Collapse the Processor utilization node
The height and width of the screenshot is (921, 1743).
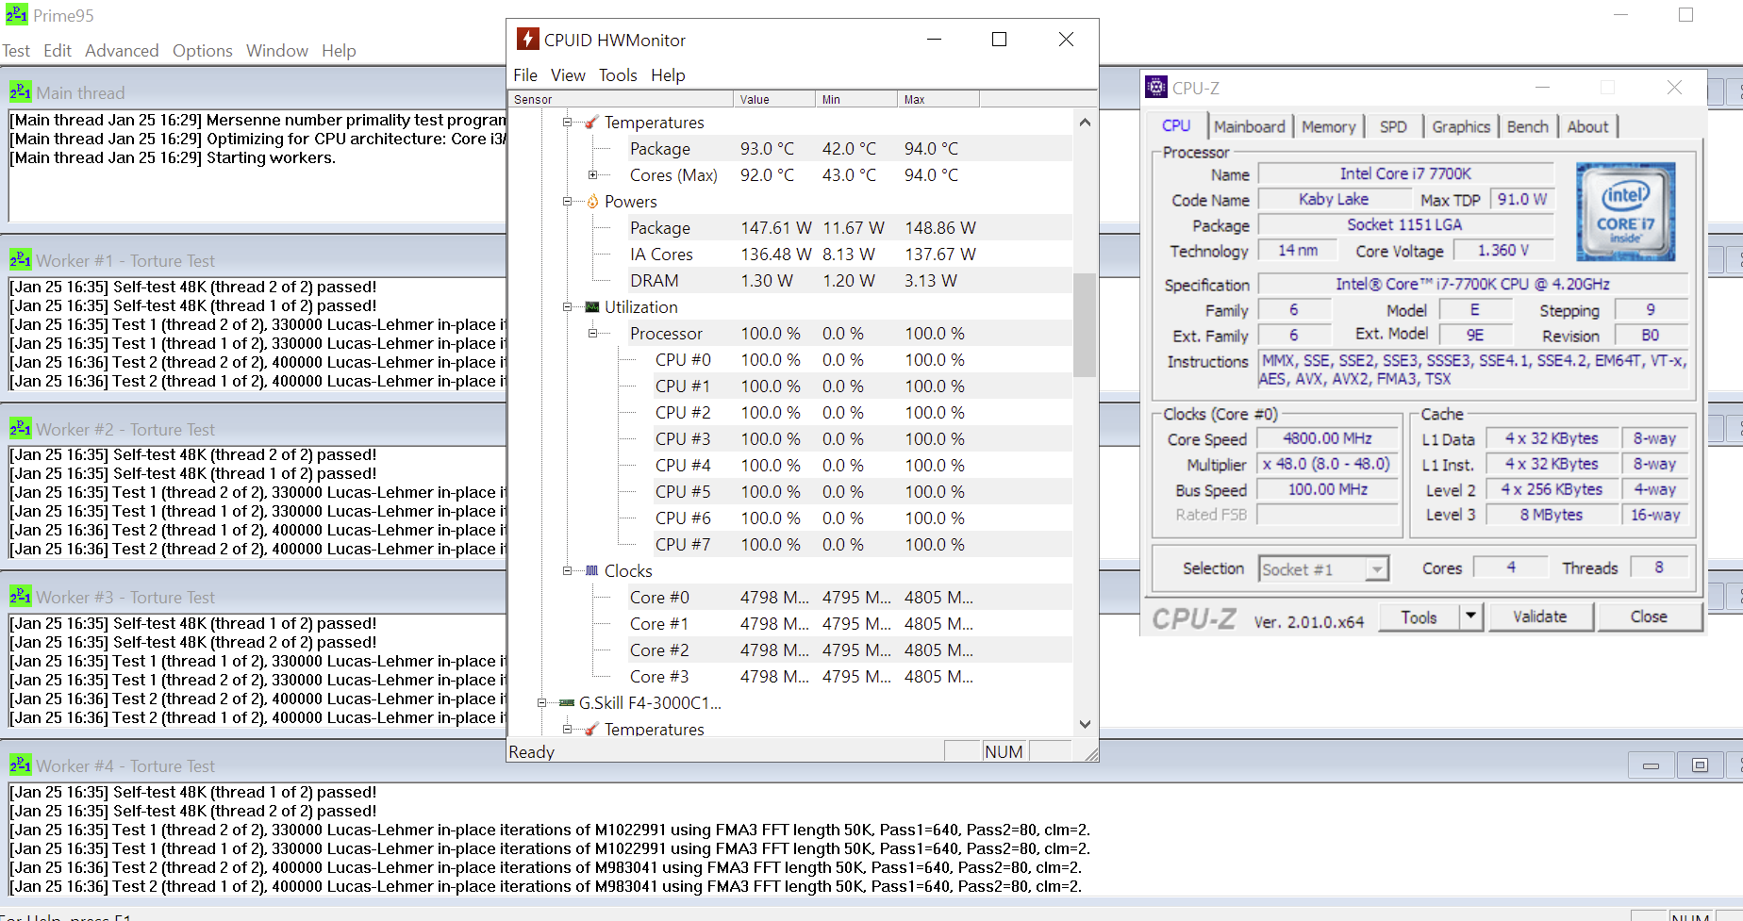pos(592,334)
